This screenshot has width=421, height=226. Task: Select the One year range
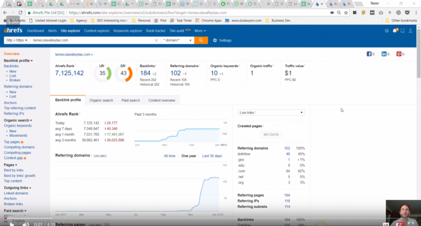[188, 155]
